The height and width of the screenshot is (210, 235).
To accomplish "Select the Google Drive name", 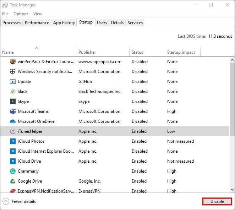I will click(30, 181).
